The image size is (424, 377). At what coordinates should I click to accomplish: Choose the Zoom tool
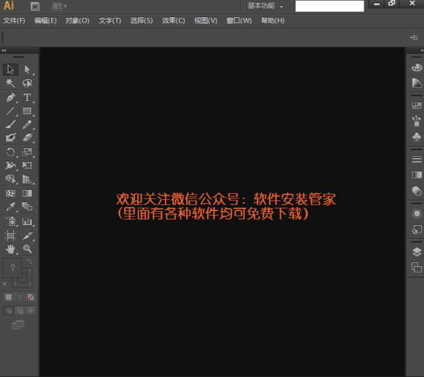[x=27, y=249]
